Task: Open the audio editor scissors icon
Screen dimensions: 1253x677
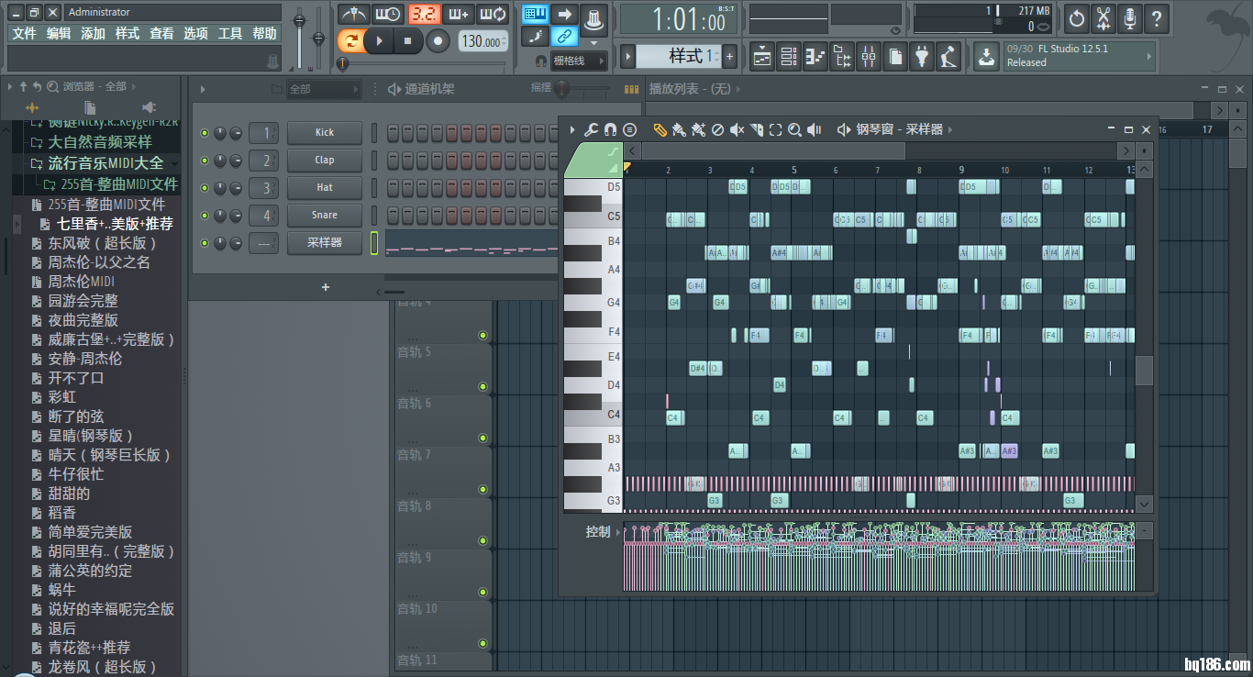Action: point(1103,17)
